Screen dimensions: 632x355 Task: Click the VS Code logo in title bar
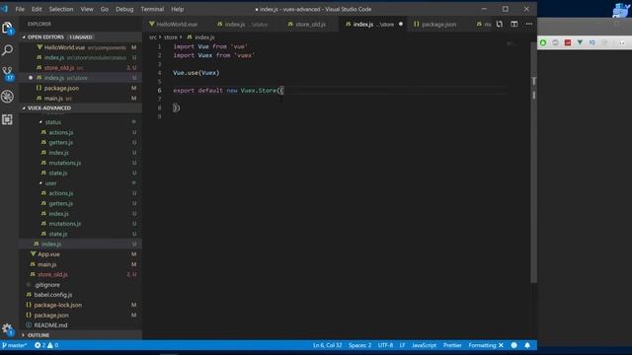point(4,9)
